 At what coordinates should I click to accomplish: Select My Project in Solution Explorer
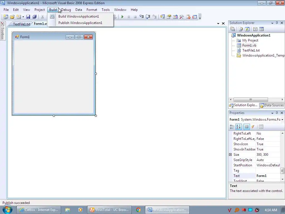coord(250,40)
